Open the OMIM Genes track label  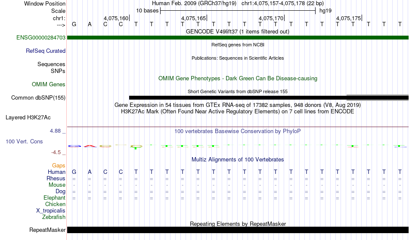49,84
